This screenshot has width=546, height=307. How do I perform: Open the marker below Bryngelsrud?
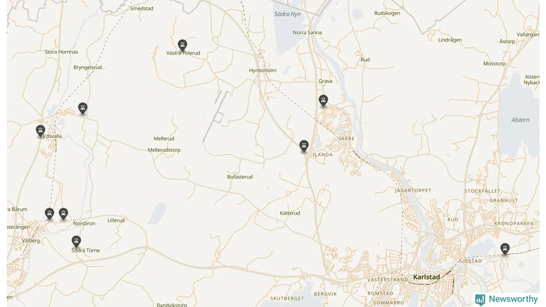pyautogui.click(x=83, y=108)
